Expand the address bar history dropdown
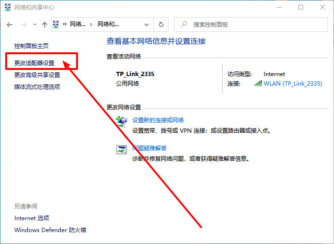Image resolution: width=334 pixels, height=244 pixels. coord(149,25)
